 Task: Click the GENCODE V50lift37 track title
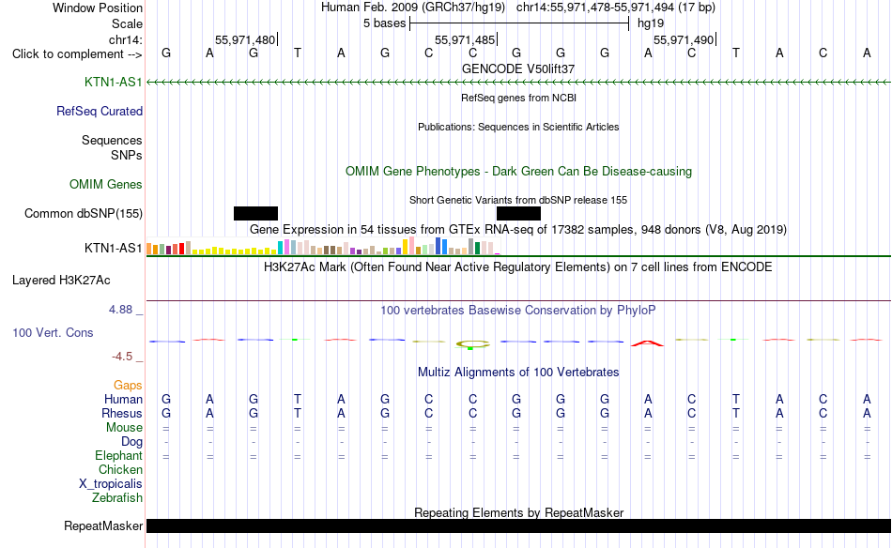(x=518, y=68)
